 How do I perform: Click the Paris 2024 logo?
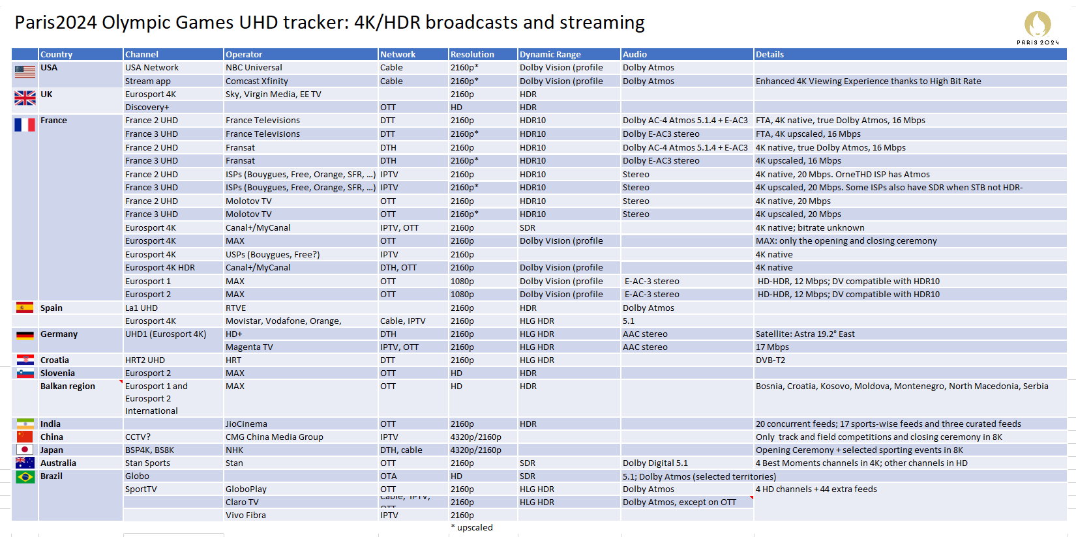click(x=1038, y=28)
